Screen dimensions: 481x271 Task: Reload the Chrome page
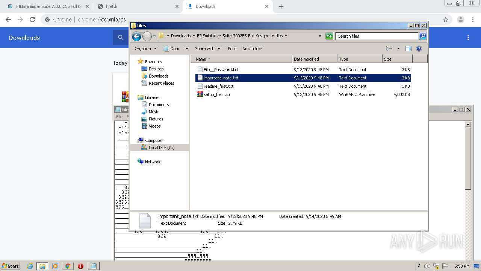(32, 20)
